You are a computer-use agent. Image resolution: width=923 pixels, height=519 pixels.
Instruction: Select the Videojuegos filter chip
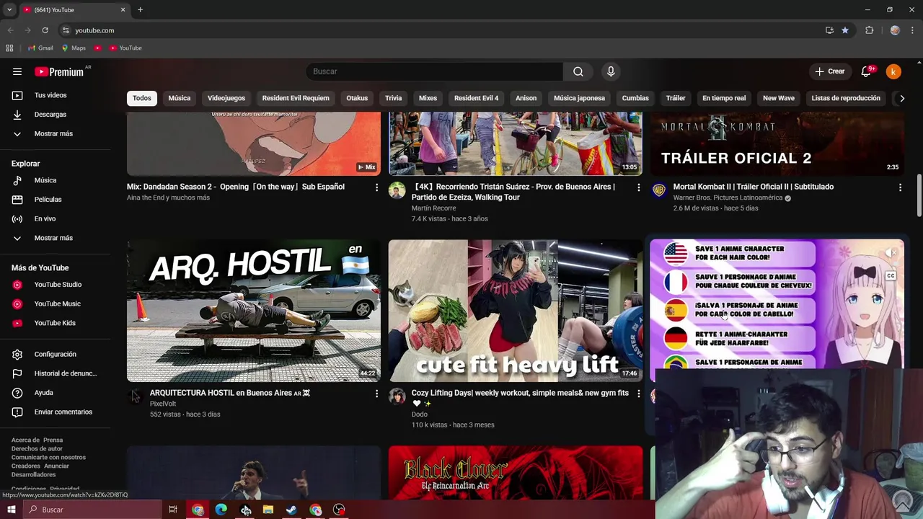point(226,98)
